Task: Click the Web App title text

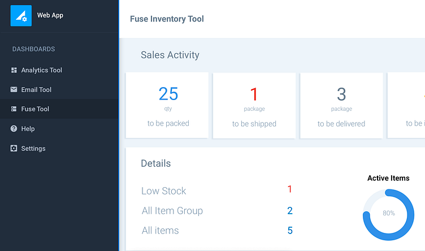Action: click(x=50, y=16)
